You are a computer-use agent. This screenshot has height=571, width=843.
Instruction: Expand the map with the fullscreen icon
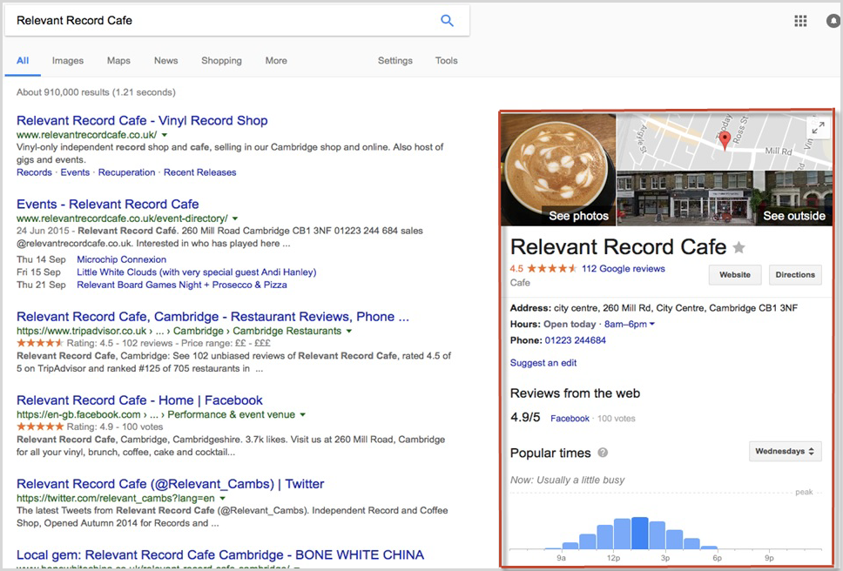tap(818, 128)
